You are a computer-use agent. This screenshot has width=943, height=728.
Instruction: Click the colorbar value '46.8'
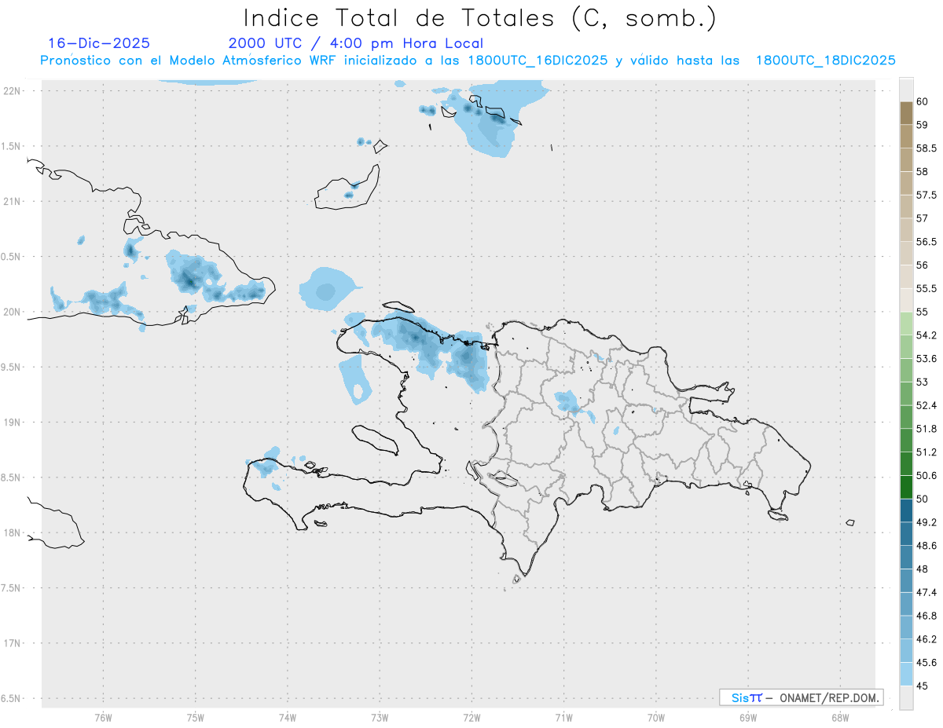pos(926,616)
